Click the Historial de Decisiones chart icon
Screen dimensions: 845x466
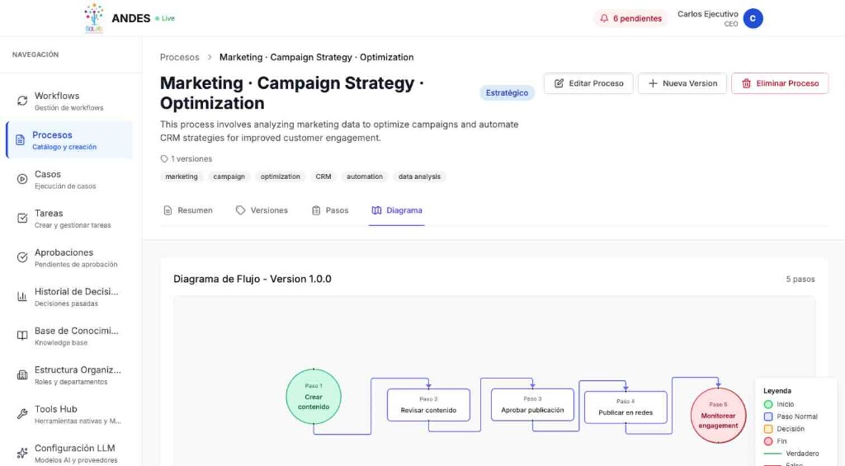click(x=22, y=297)
